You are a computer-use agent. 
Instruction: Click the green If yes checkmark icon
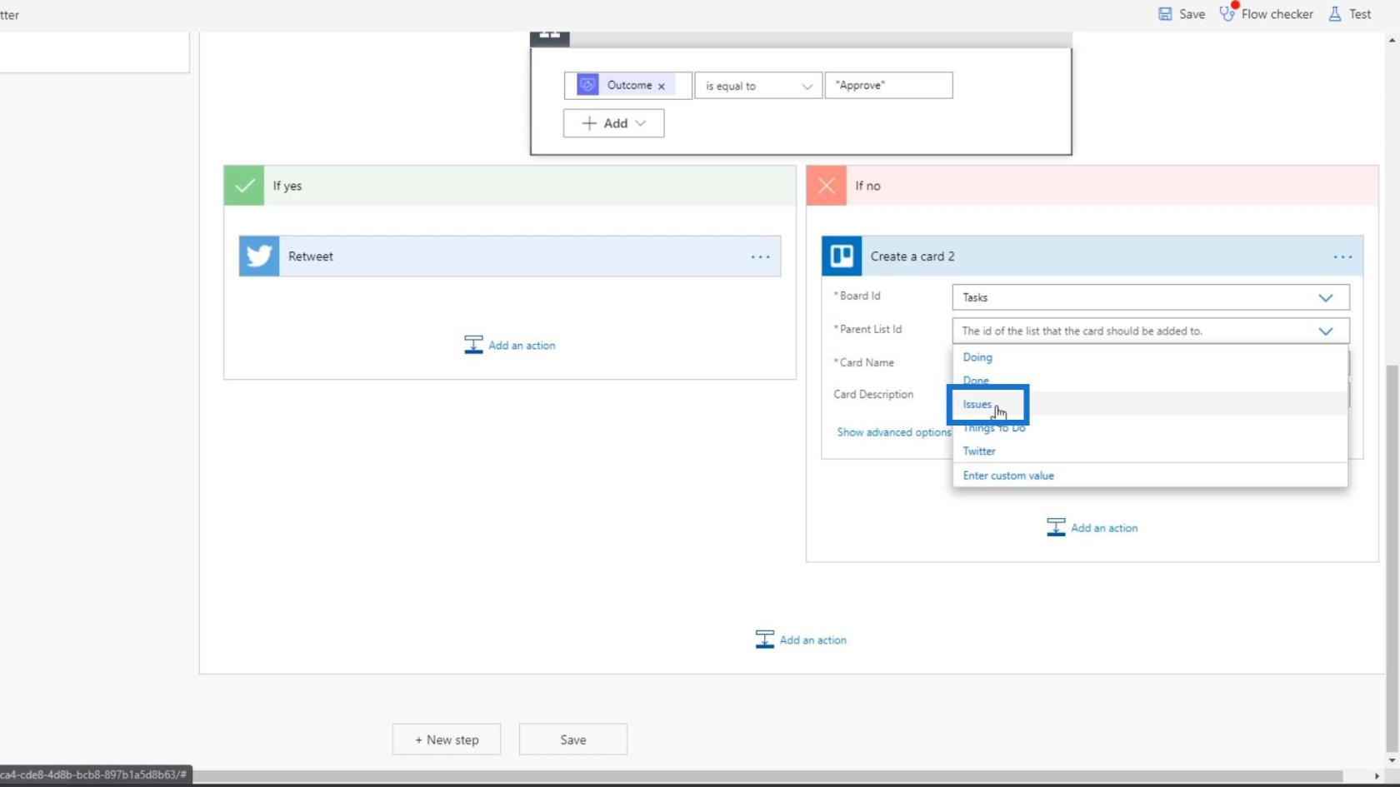[244, 186]
